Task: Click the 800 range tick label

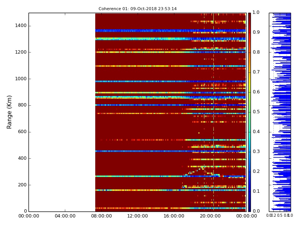Action: [x=22, y=105]
